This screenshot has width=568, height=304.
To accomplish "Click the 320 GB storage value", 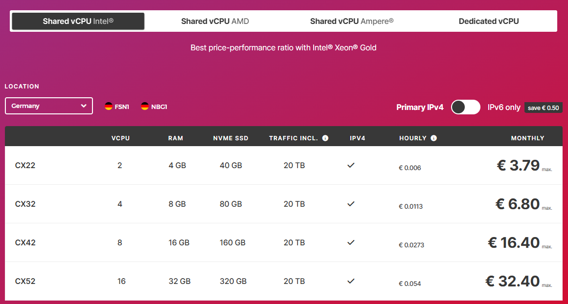I will pos(233,281).
